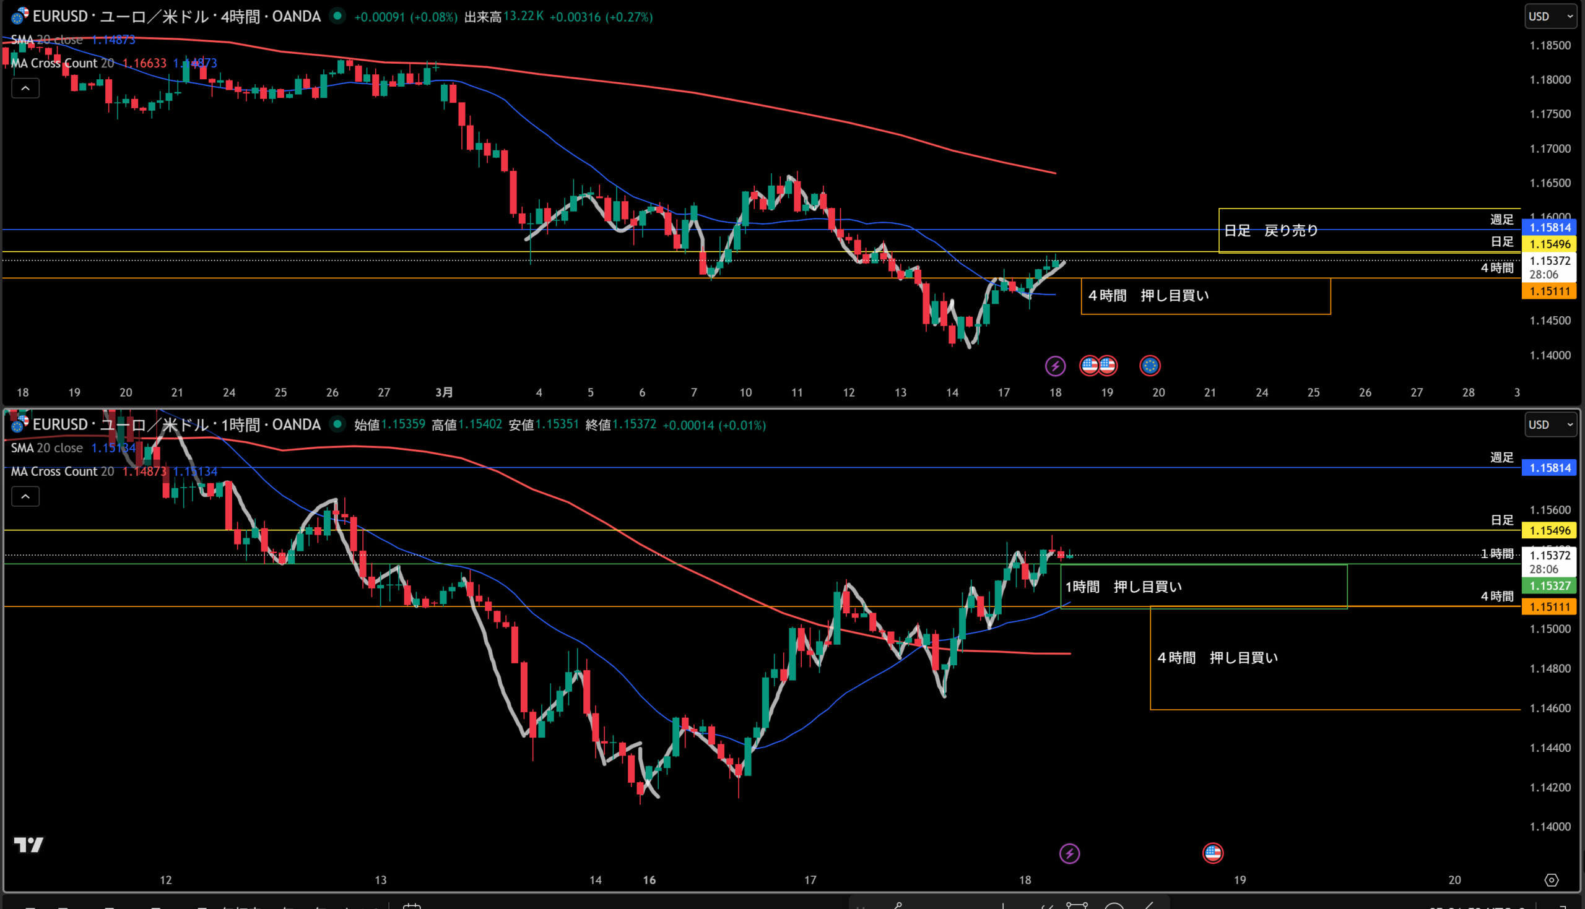Click the EURUSD symbol flag icon of the 4-hour chart
Viewport: 1585px width, 909px height.
(x=19, y=16)
